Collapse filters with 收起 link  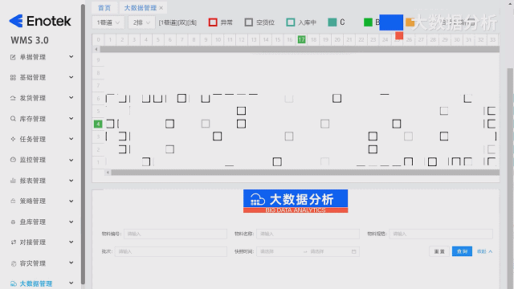(x=484, y=251)
